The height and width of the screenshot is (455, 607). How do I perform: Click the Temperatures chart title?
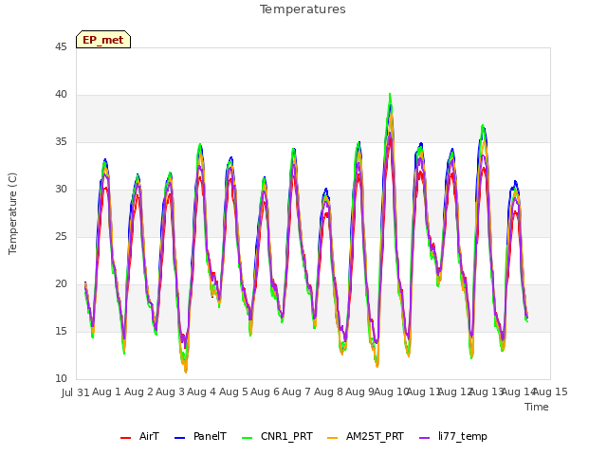[303, 9]
